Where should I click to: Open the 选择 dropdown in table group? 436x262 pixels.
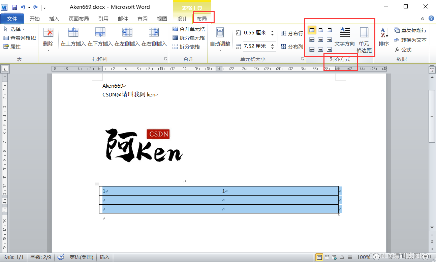[14, 29]
